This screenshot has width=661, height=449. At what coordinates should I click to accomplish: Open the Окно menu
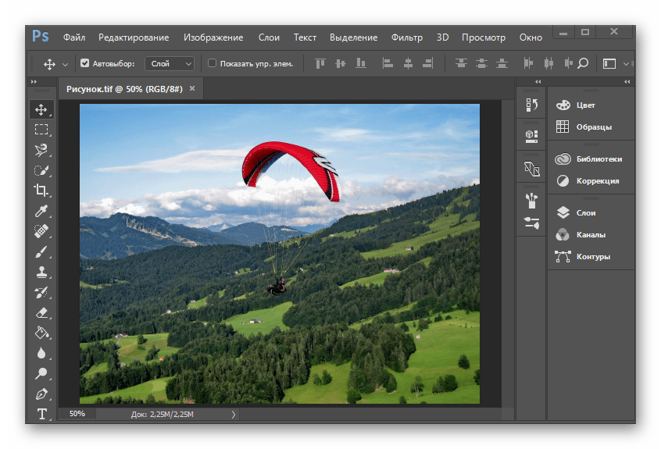point(531,37)
